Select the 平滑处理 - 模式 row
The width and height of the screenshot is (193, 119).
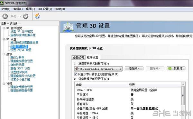128,117
